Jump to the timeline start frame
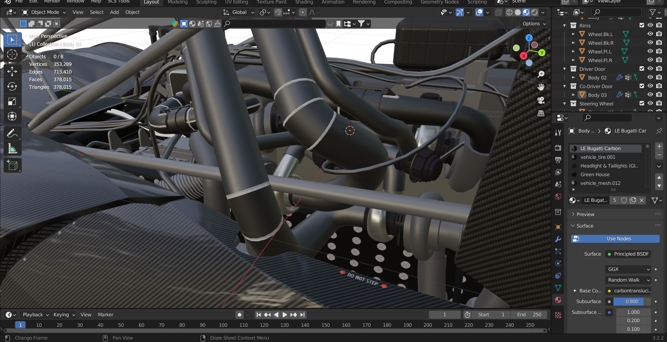Viewport: 667px width, 342px height. 258,315
